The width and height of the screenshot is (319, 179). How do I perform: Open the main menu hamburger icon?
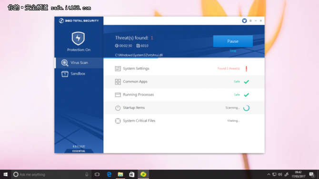pyautogui.click(x=250, y=21)
